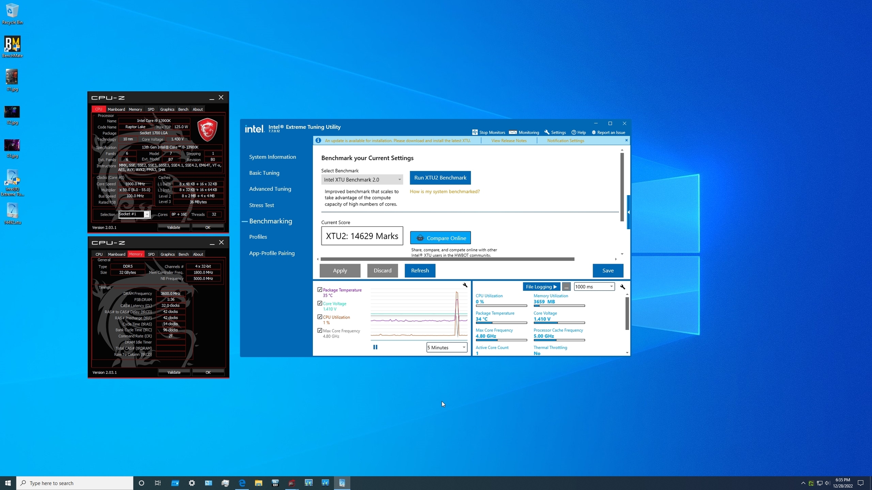Viewport: 872px width, 490px height.
Task: Open Stress Test section
Action: (262, 206)
